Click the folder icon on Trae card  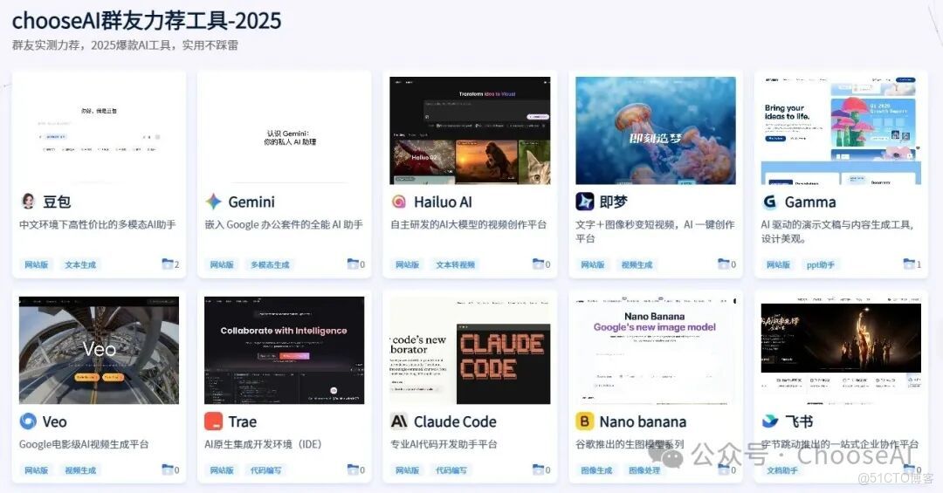coord(353,469)
